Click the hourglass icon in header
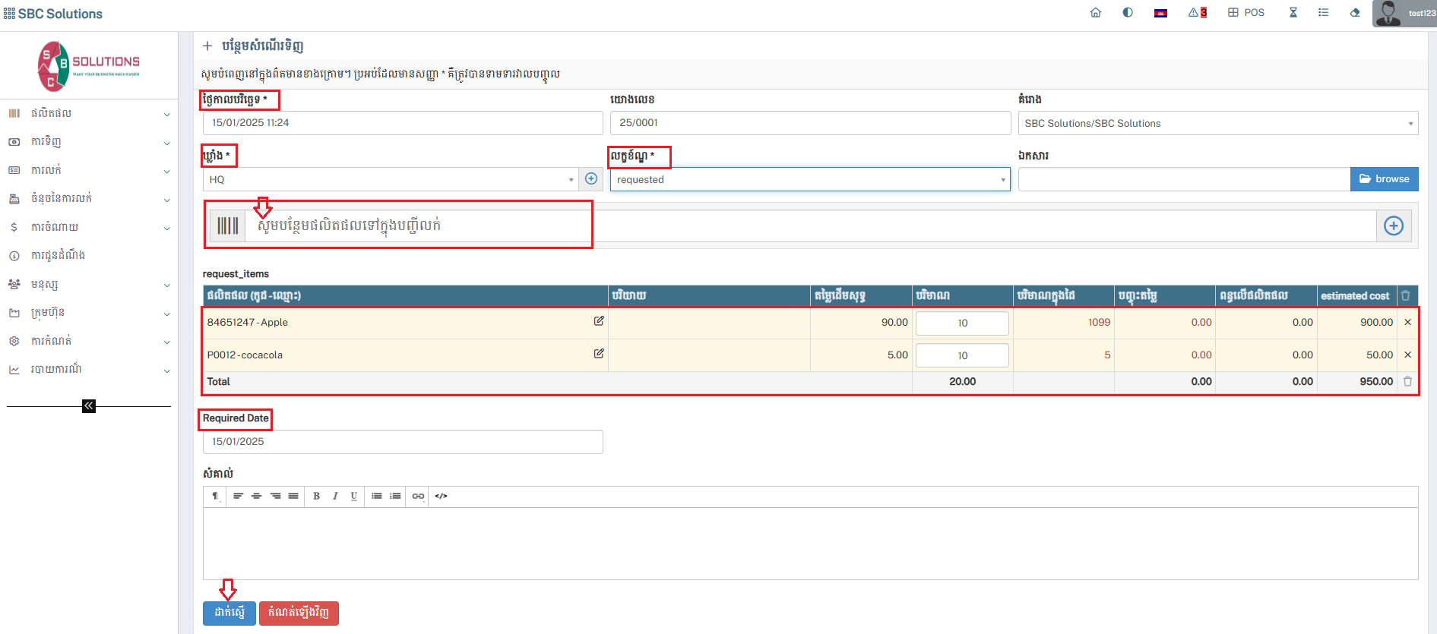Screen dimensions: 1437x634 [1293, 13]
